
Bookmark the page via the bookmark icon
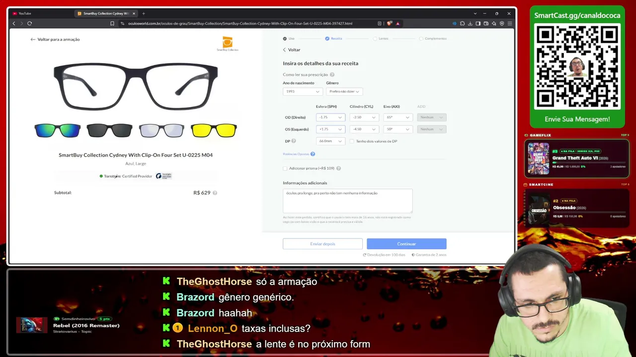[x=112, y=23]
